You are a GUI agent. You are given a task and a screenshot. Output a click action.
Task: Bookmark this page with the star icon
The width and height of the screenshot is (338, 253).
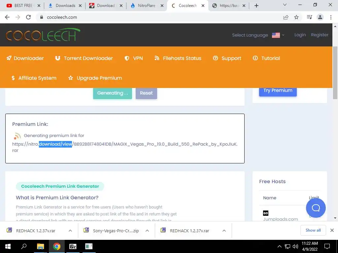pos(297,17)
